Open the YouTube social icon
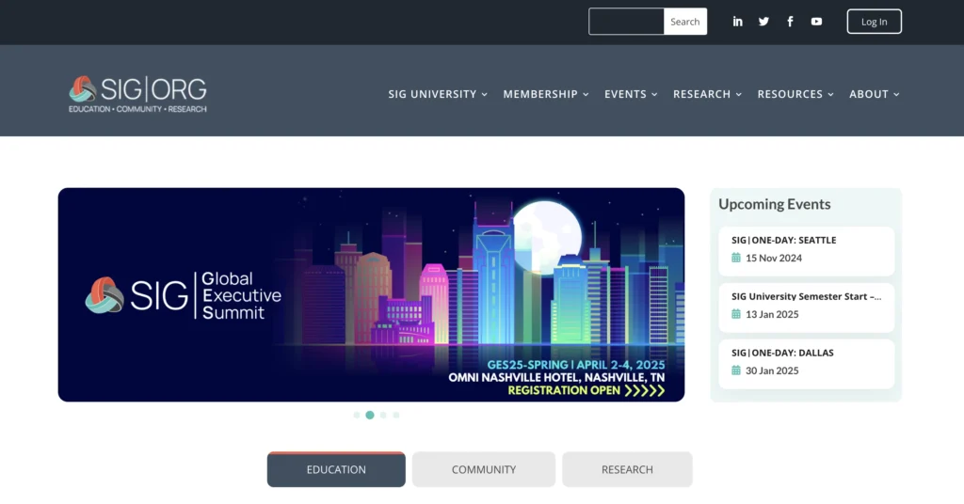Viewport: 964px width, 504px height. [x=816, y=22]
